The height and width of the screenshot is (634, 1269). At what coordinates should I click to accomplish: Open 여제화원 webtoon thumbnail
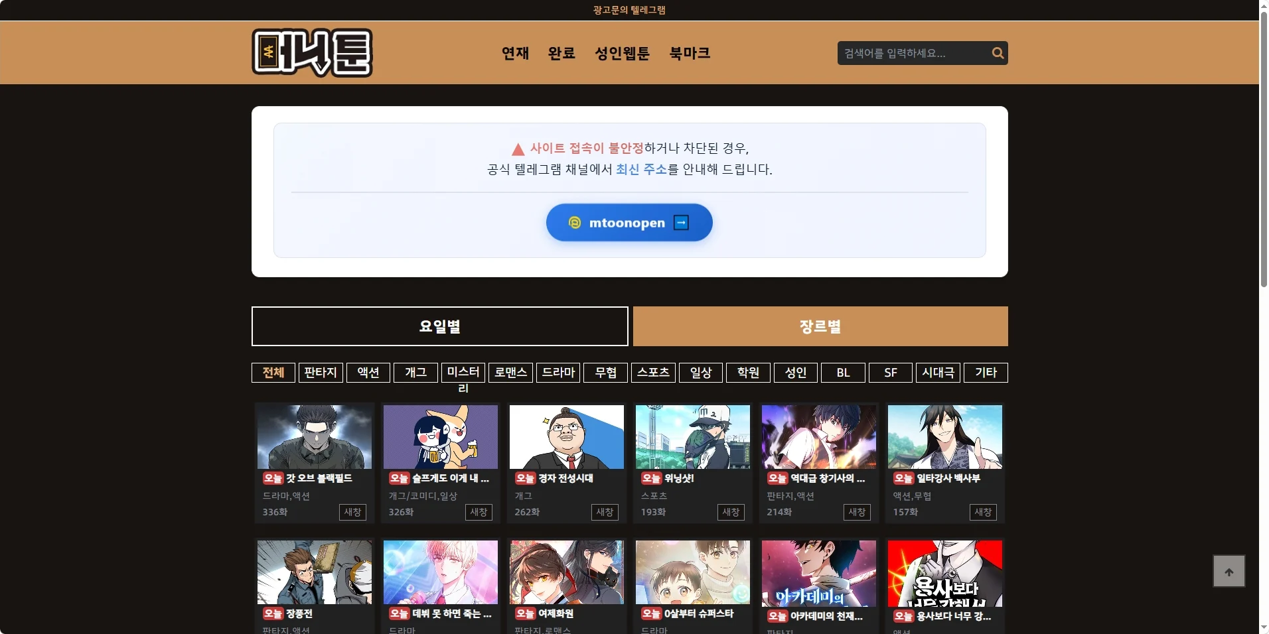click(x=567, y=572)
